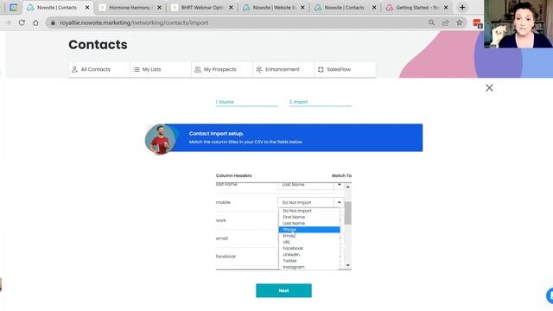Choose Last Name option in dropdown list

pos(309,223)
